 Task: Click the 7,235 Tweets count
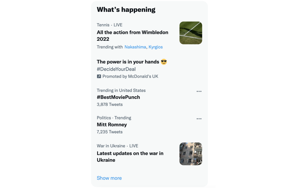point(110,132)
